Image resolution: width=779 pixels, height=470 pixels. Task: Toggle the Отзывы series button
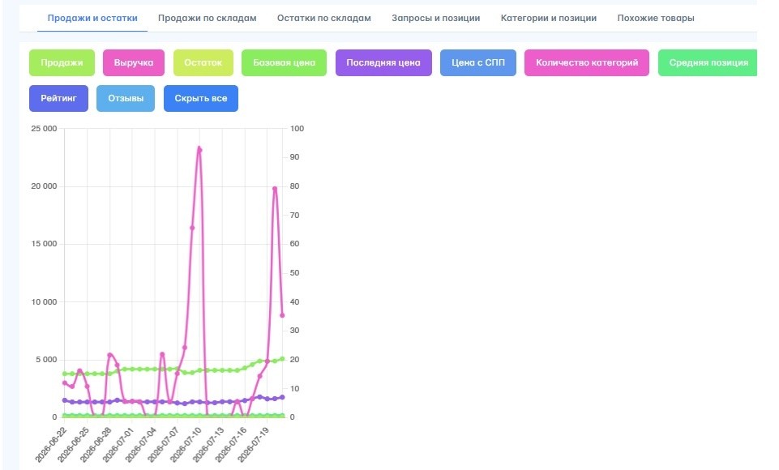[126, 98]
